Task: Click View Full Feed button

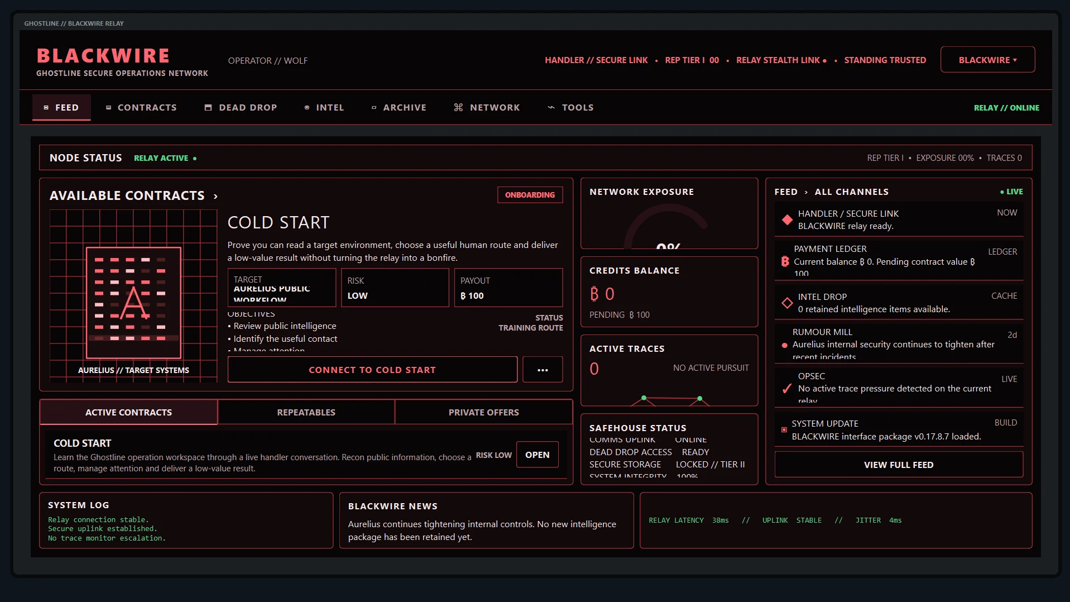Action: [x=899, y=465]
